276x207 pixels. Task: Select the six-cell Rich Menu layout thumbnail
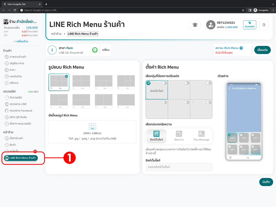pos(59,82)
